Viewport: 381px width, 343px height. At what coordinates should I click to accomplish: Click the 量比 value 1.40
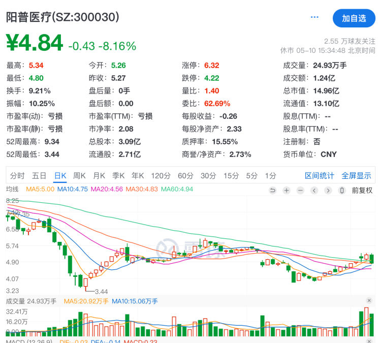coord(212,90)
